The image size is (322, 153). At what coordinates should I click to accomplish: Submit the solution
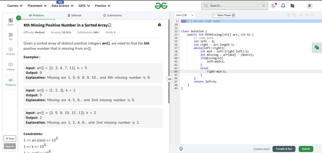[306, 149]
